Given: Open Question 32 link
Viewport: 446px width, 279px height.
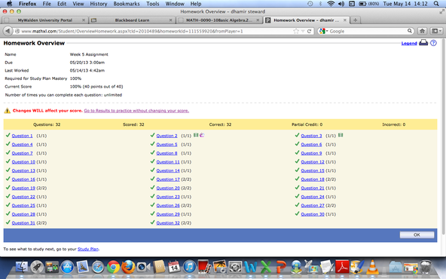Looking at the screenshot, I should [x=168, y=223].
